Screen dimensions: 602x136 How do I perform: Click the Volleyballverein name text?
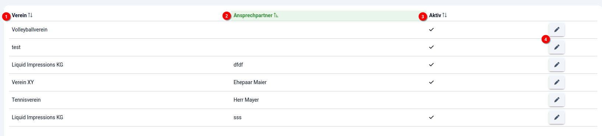pyautogui.click(x=29, y=30)
